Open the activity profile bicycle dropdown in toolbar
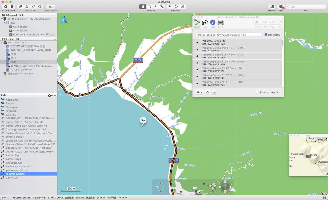328x200 pixels. 51,7
